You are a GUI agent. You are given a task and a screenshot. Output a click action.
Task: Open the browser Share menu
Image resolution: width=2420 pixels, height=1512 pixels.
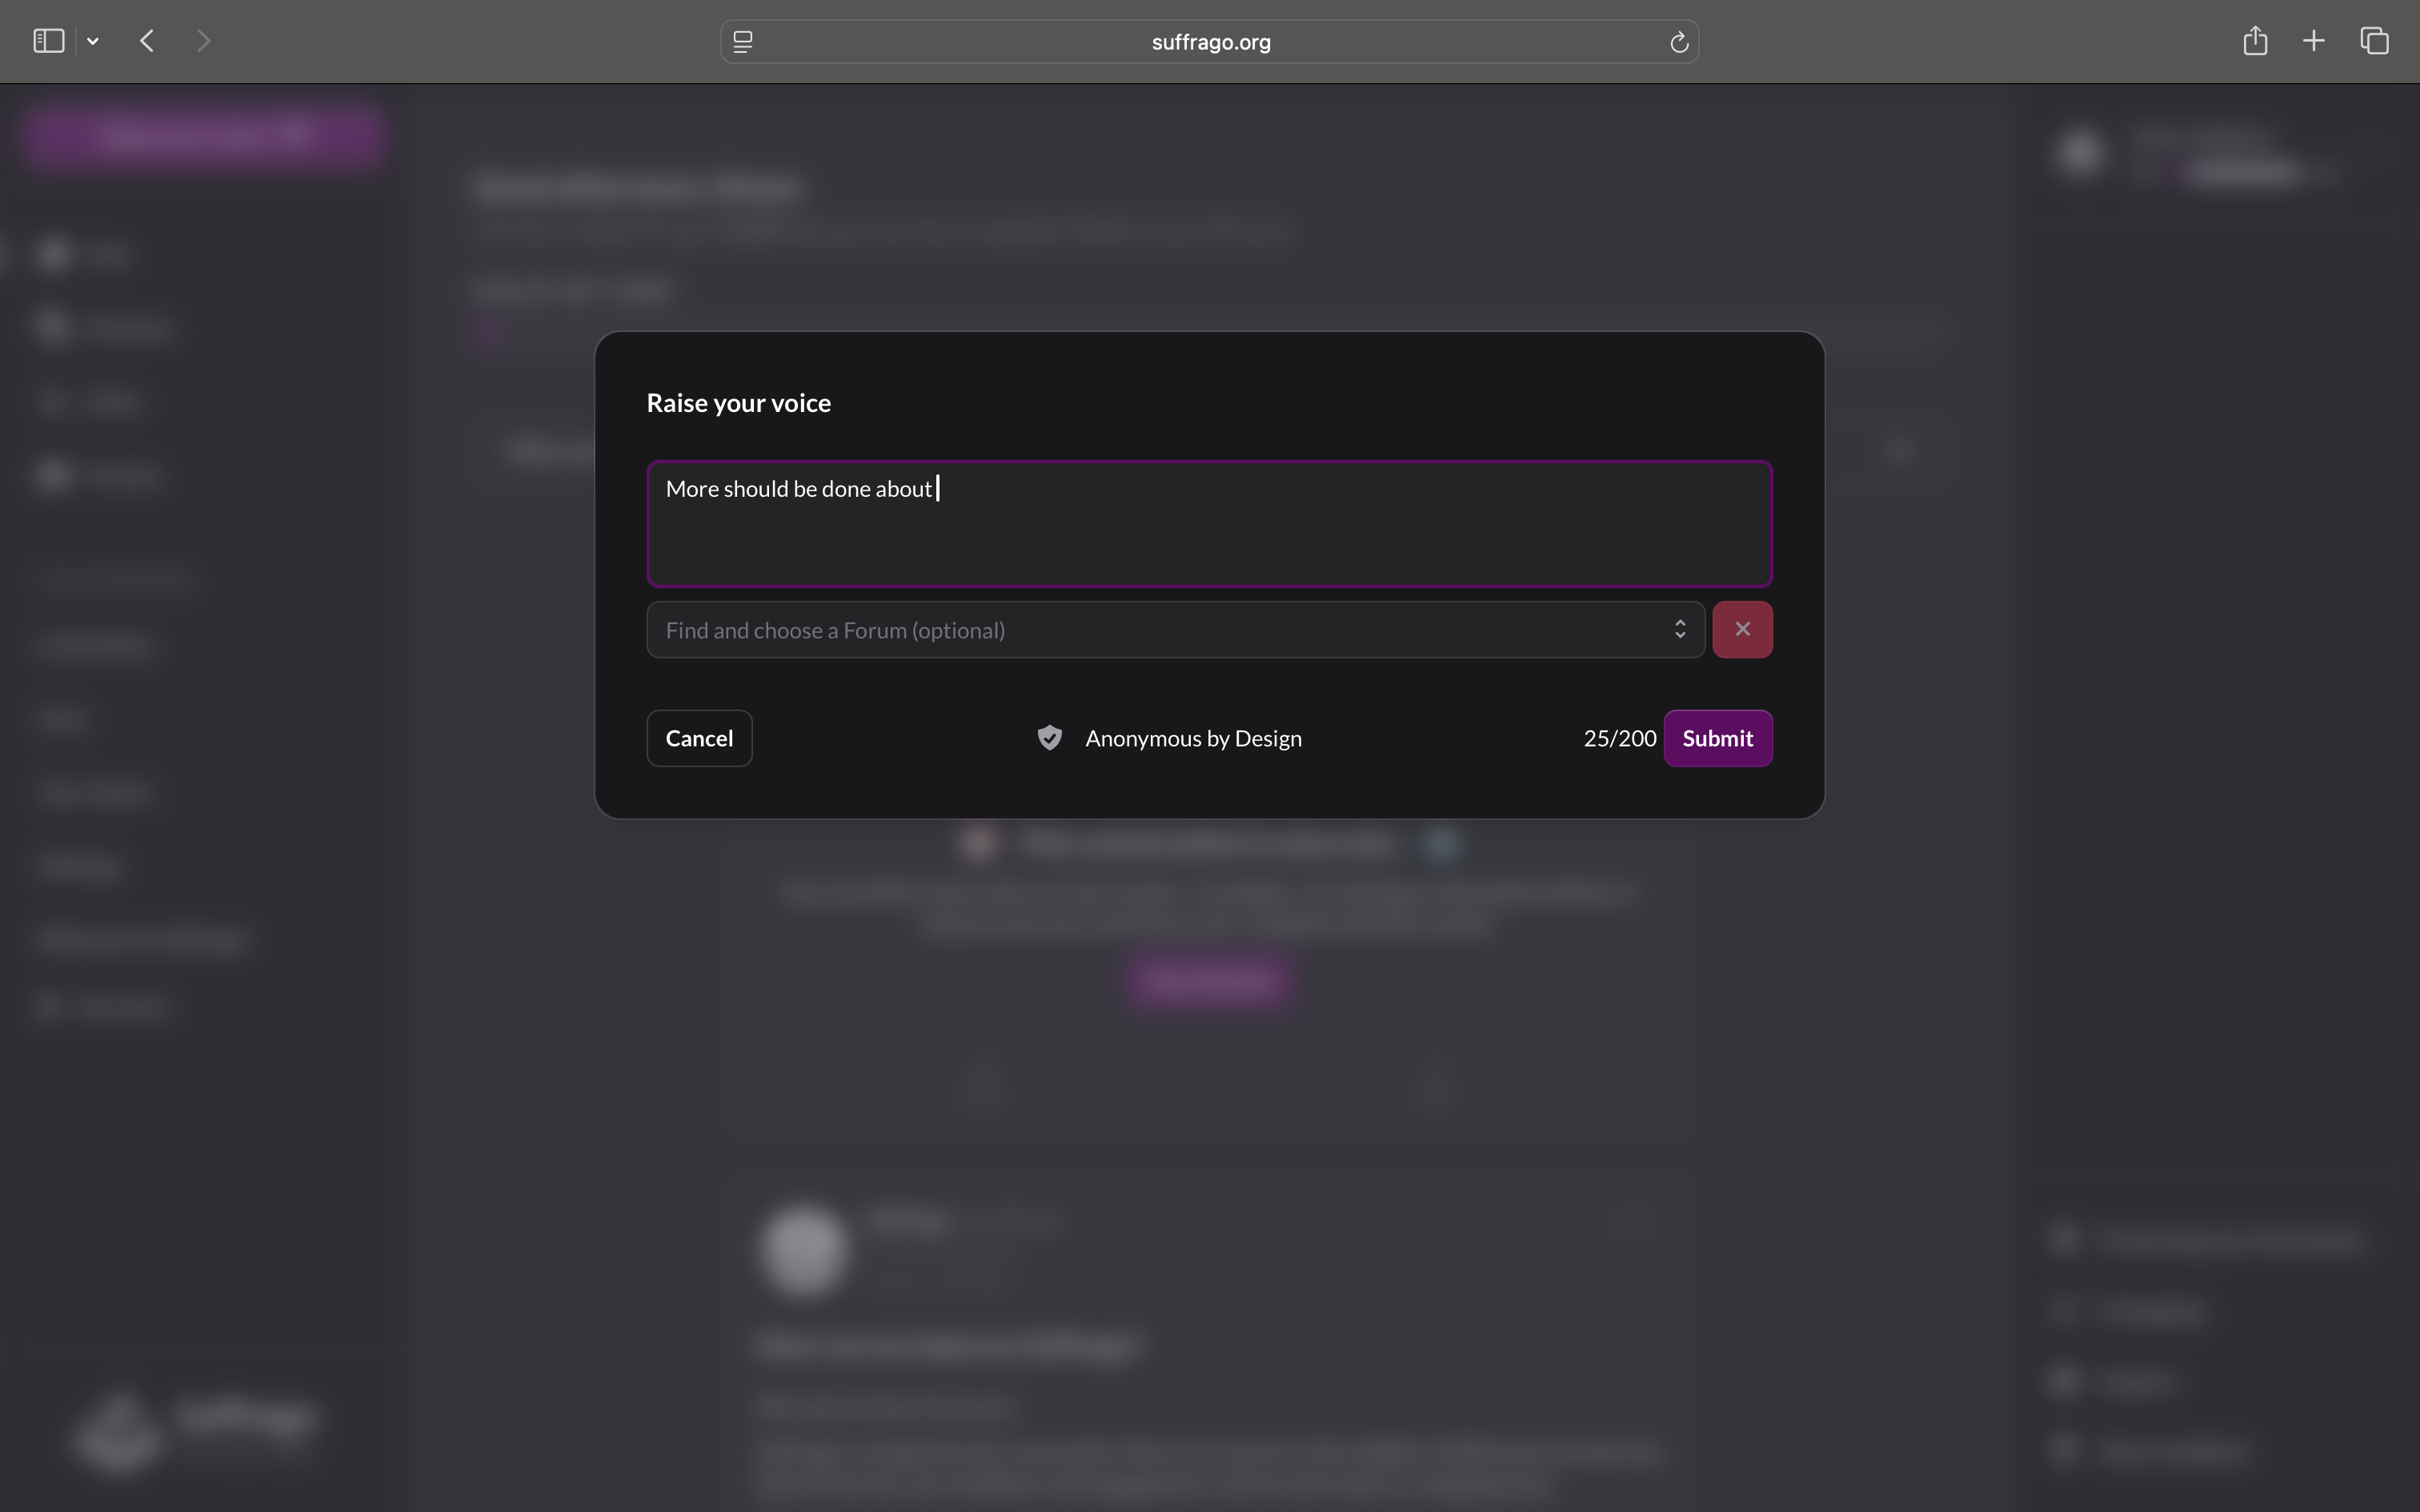(x=2255, y=41)
